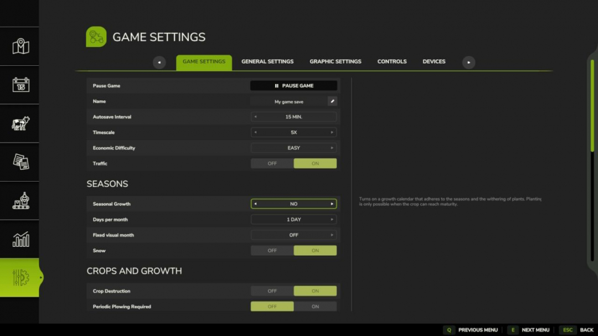The image size is (598, 336).
Task: Turn Traffic off
Action: pyautogui.click(x=272, y=163)
